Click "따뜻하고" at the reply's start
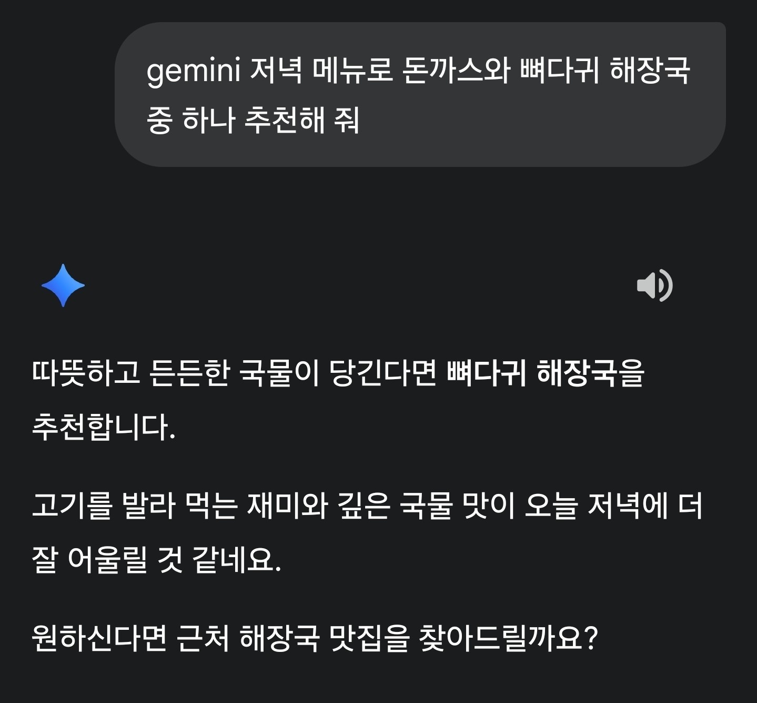757x703 pixels. pyautogui.click(x=86, y=373)
